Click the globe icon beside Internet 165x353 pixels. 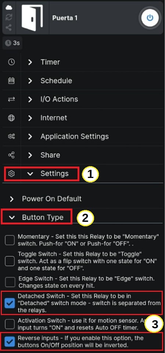(x=11, y=118)
